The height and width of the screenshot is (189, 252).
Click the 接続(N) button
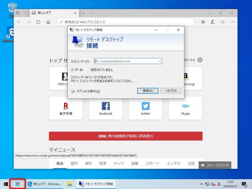[x=148, y=91]
